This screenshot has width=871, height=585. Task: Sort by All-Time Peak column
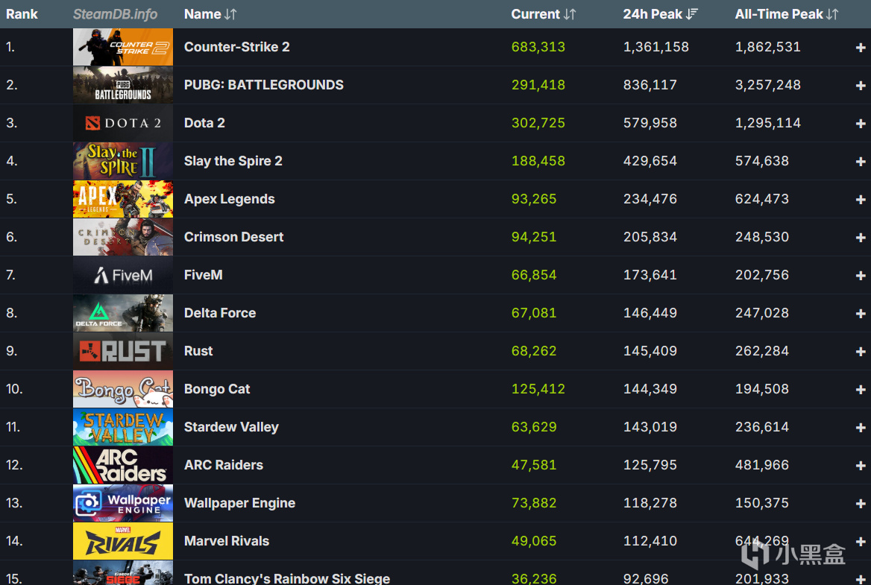(x=787, y=14)
